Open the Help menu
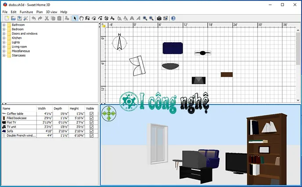This screenshot has width=302, height=187. coord(64,12)
